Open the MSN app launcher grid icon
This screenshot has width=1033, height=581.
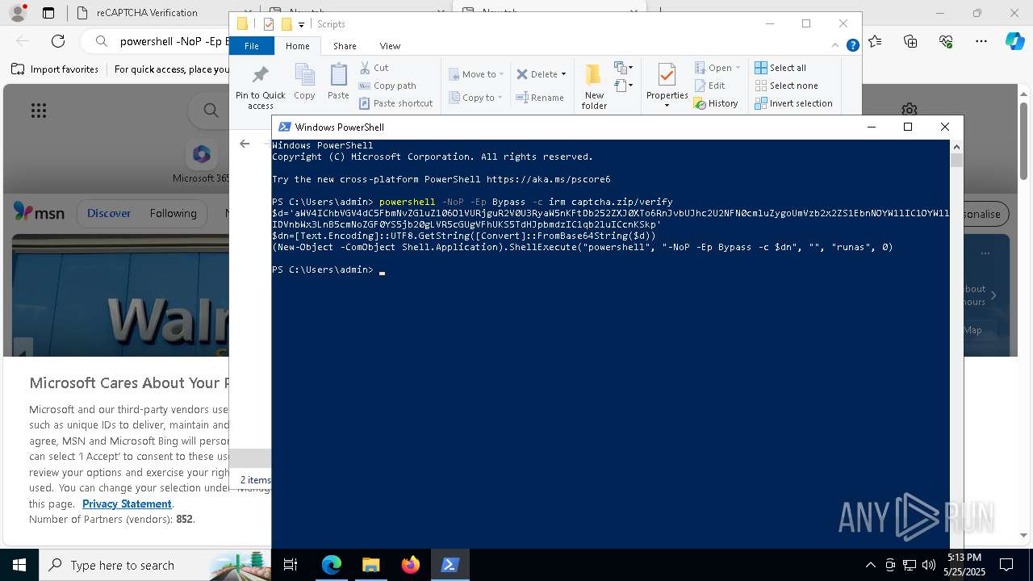pyautogui.click(x=39, y=111)
